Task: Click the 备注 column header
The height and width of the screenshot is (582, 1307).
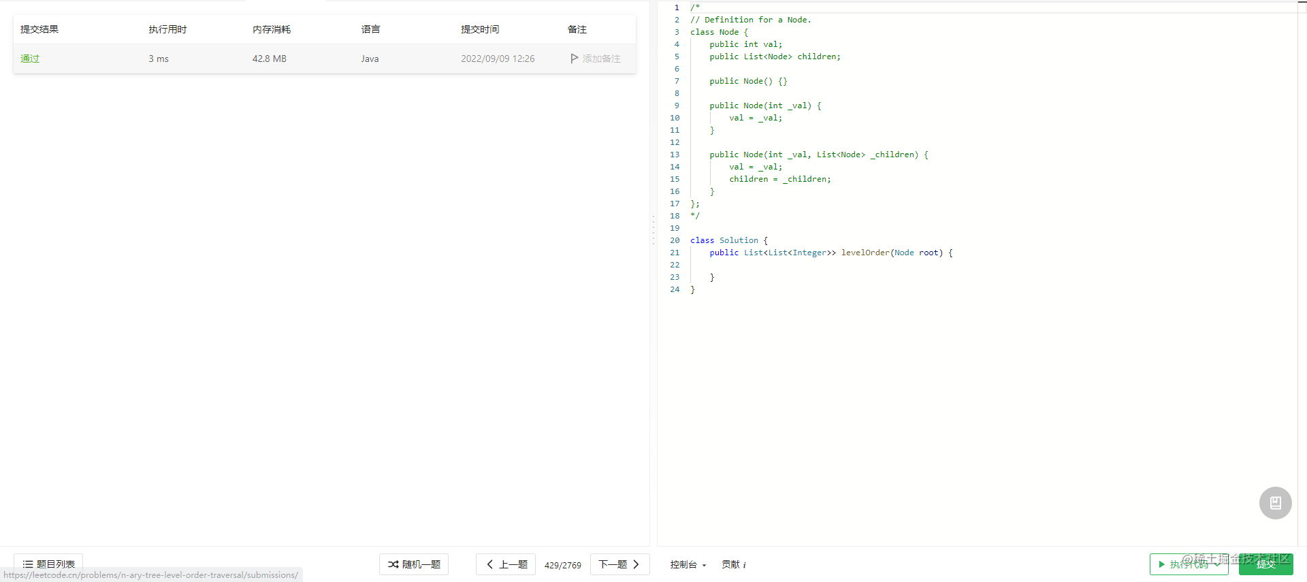Action: tap(577, 29)
